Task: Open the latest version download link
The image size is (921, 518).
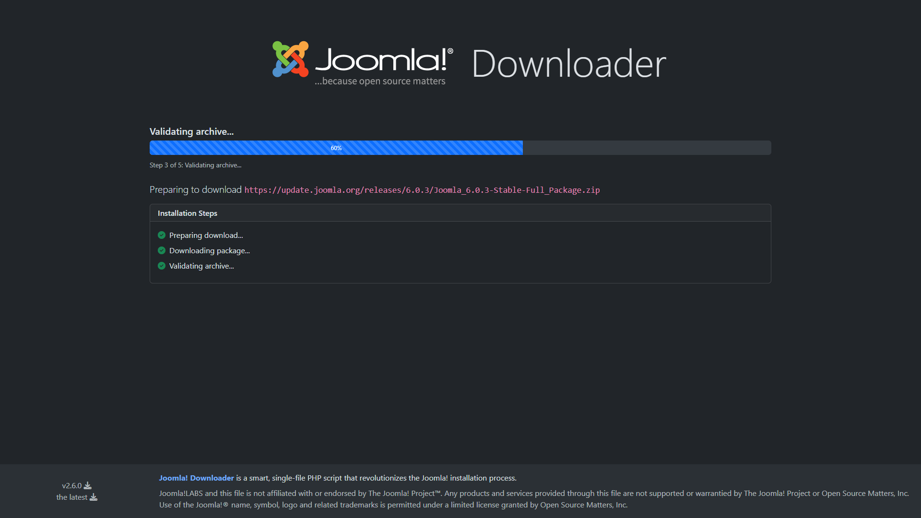Action: click(x=72, y=497)
